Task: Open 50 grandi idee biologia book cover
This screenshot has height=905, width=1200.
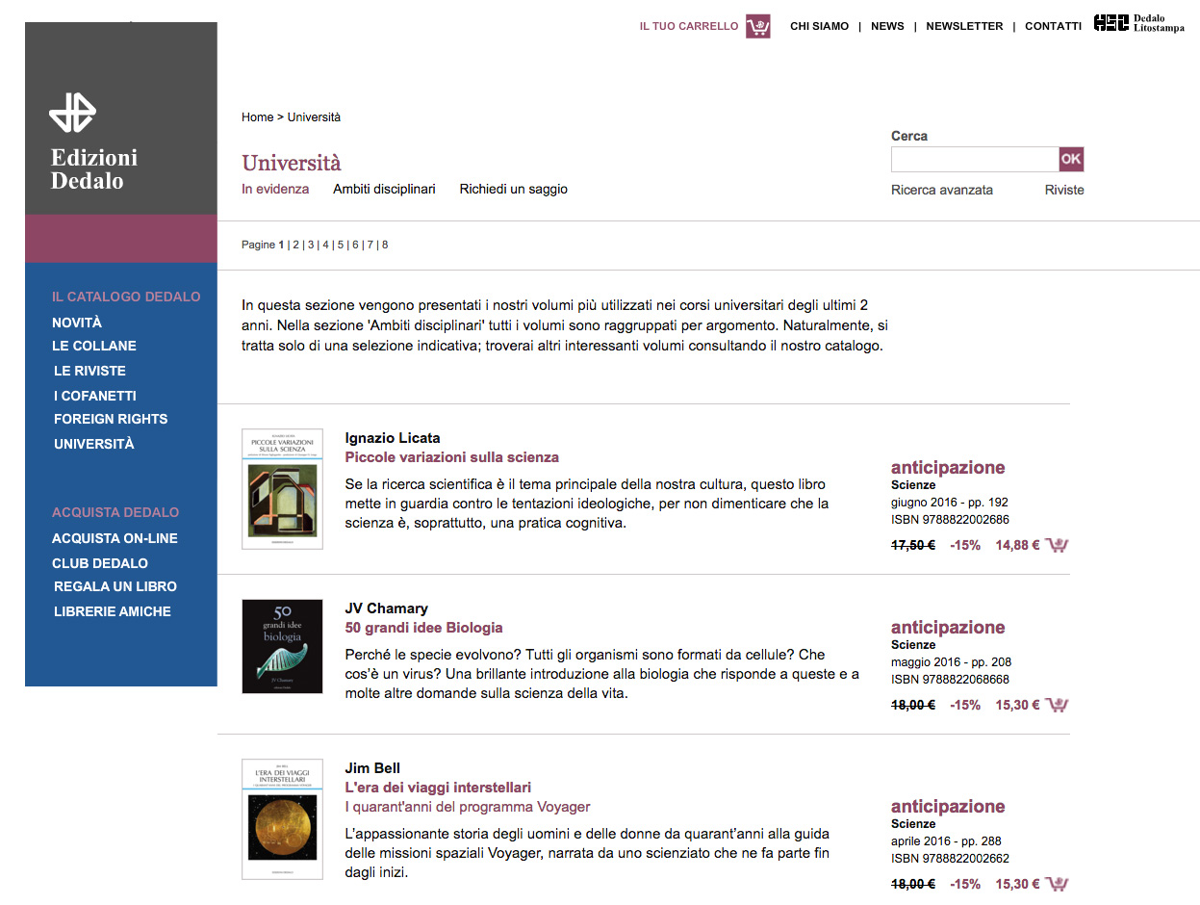Action: [282, 646]
